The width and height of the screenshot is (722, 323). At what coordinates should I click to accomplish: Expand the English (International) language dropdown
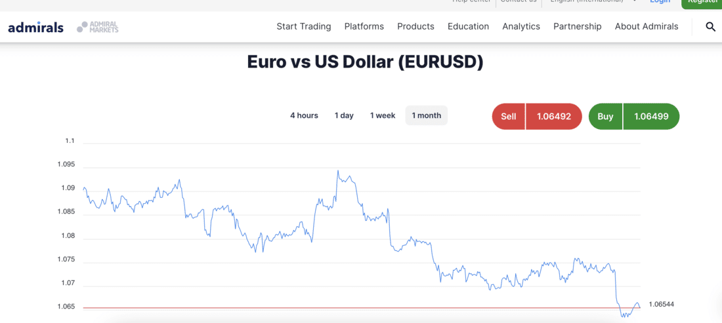pos(595,2)
